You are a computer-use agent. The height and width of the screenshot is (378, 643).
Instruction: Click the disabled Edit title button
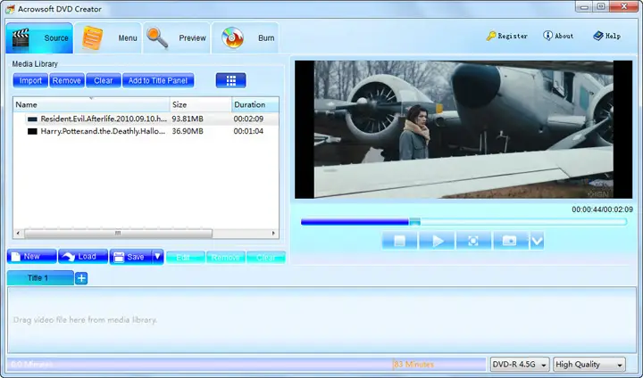click(x=186, y=258)
